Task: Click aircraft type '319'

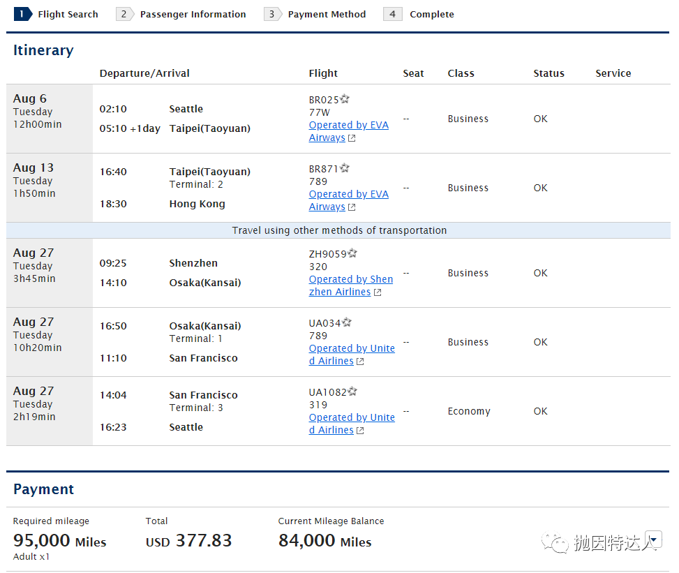Action: tap(318, 405)
